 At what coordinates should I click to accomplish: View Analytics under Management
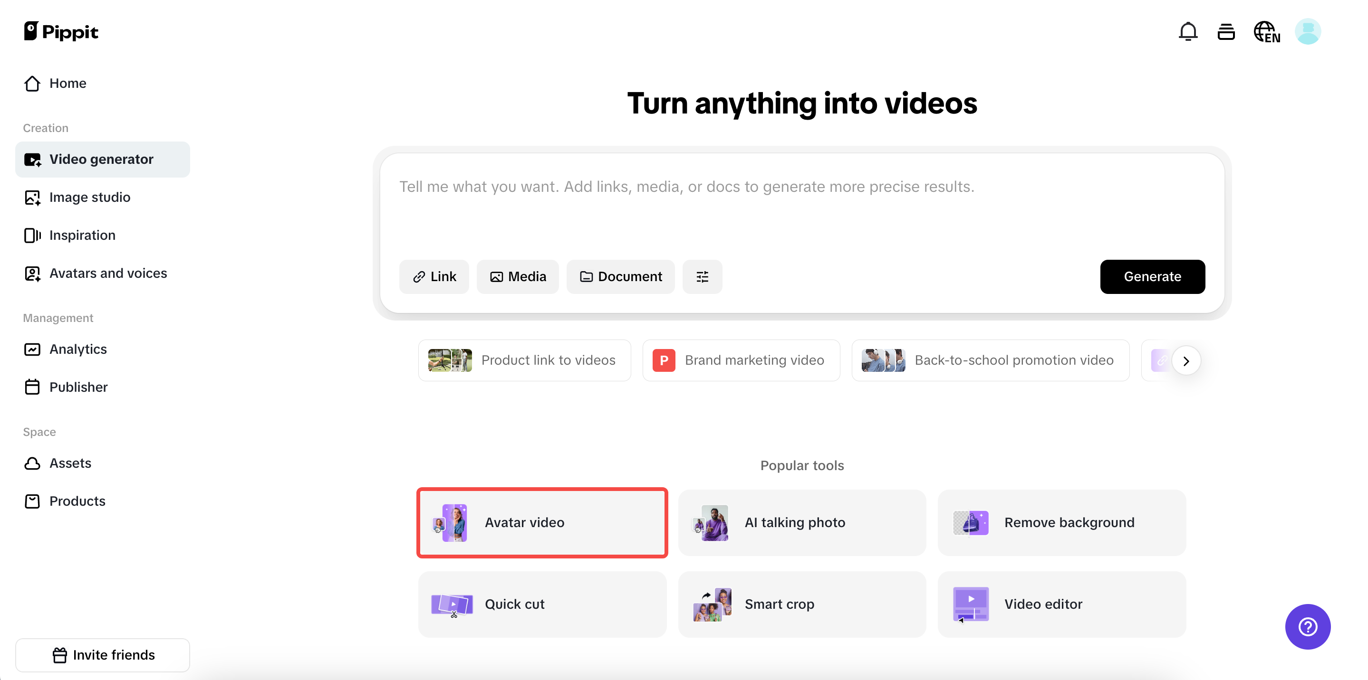point(78,349)
